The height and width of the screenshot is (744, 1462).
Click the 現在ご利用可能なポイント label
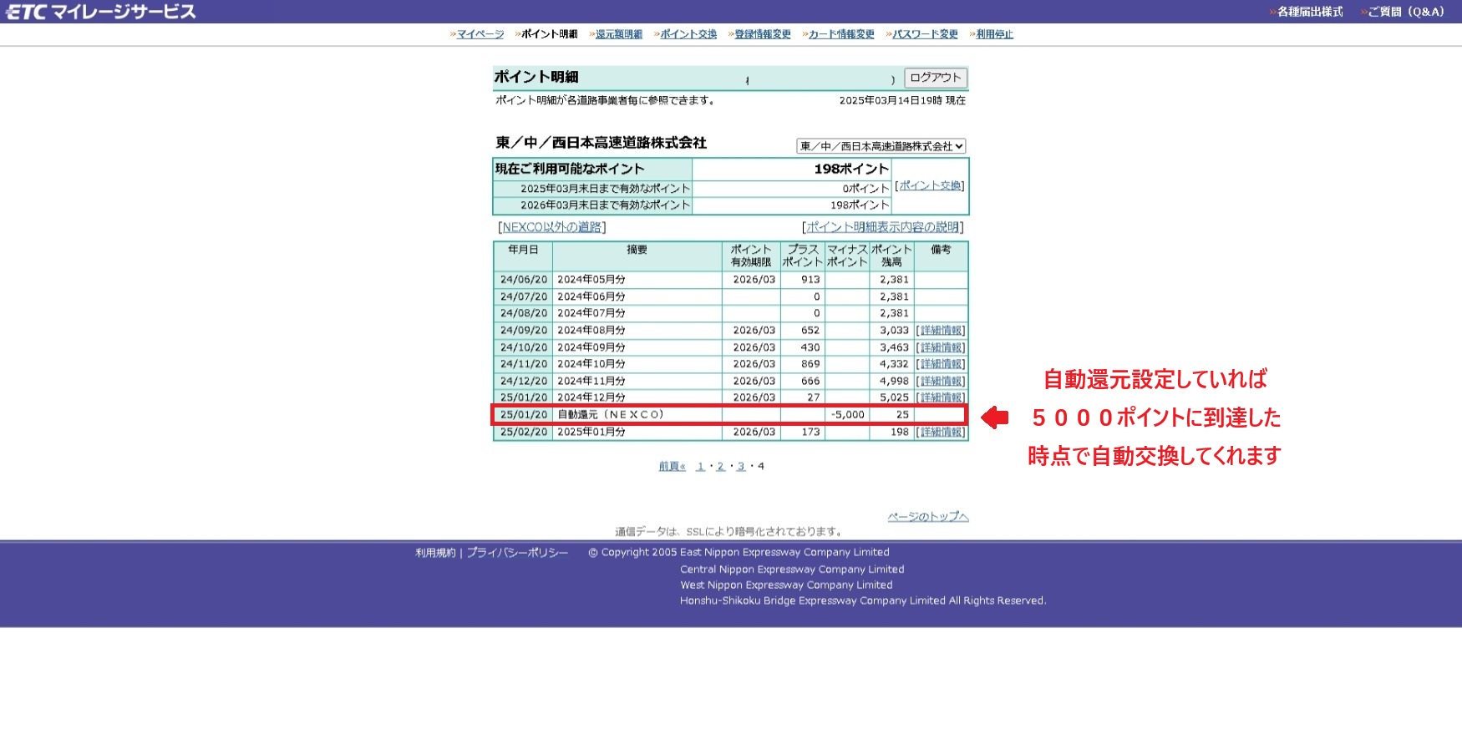tap(570, 169)
